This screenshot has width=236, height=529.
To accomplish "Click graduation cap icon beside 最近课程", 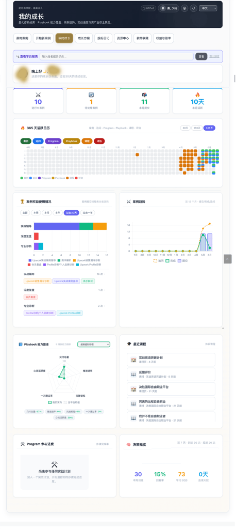I will pos(129,344).
